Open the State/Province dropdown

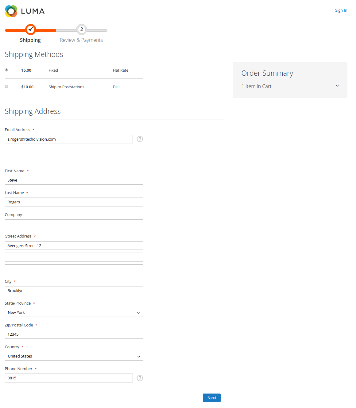point(74,313)
